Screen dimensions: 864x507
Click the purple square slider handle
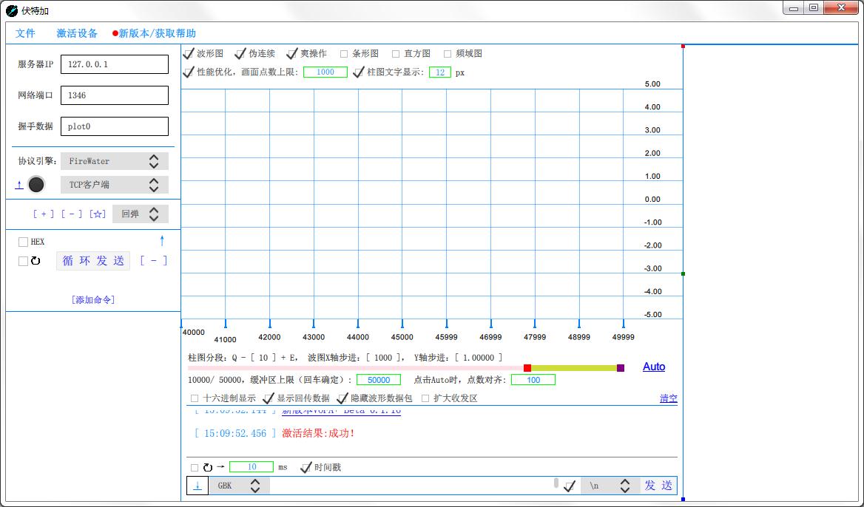[621, 368]
